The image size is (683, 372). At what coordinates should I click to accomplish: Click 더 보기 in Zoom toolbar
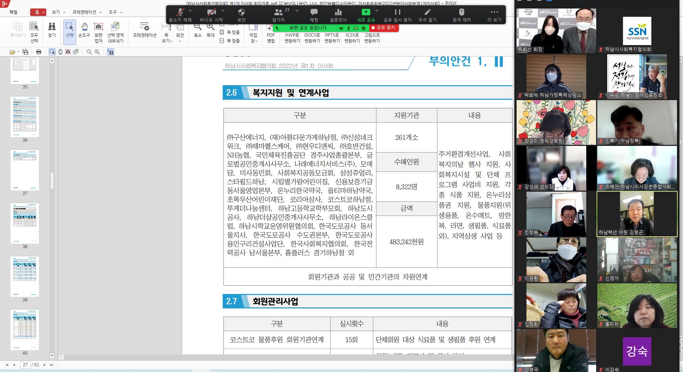[494, 15]
